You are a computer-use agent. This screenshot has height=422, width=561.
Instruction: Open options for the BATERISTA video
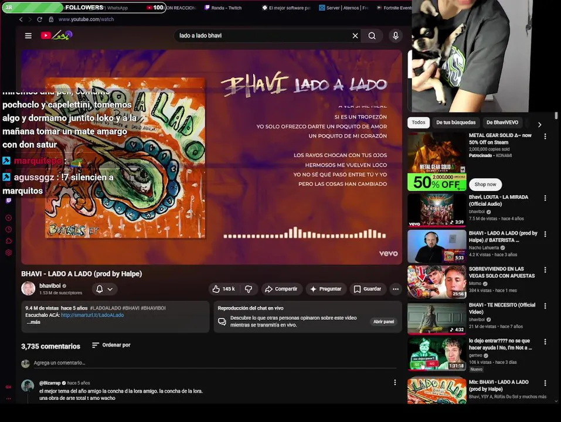545,234
